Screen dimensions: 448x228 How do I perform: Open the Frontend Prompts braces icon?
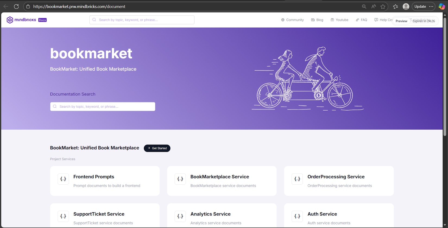(63, 179)
